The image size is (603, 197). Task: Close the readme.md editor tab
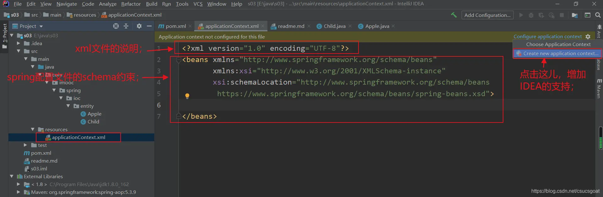click(309, 26)
